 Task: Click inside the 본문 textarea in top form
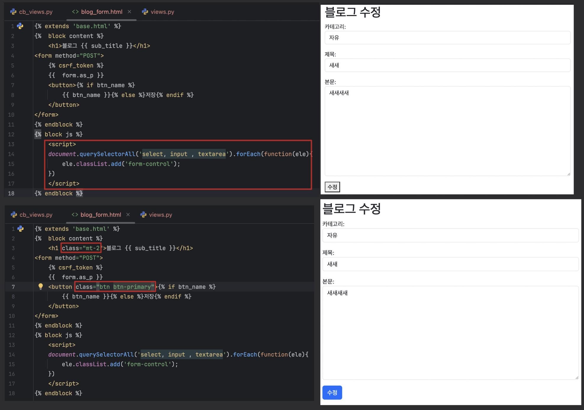[x=447, y=130]
